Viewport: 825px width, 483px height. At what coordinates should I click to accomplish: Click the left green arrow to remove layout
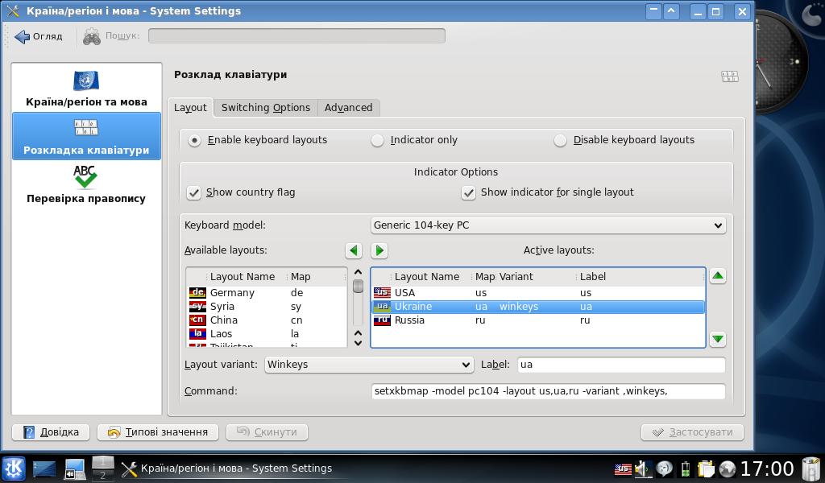354,250
